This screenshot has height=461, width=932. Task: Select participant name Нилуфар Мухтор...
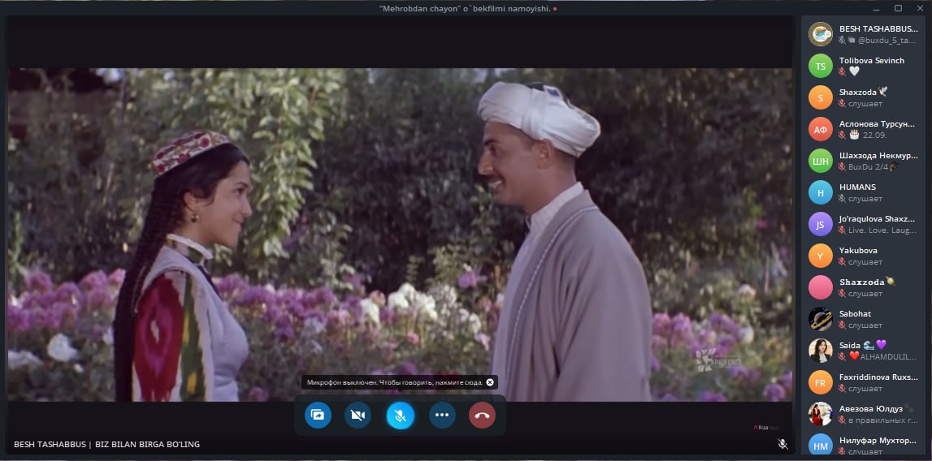[x=878, y=441]
